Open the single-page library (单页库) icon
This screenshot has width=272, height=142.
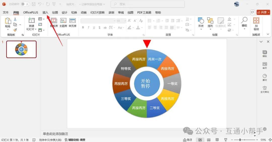[73, 21]
